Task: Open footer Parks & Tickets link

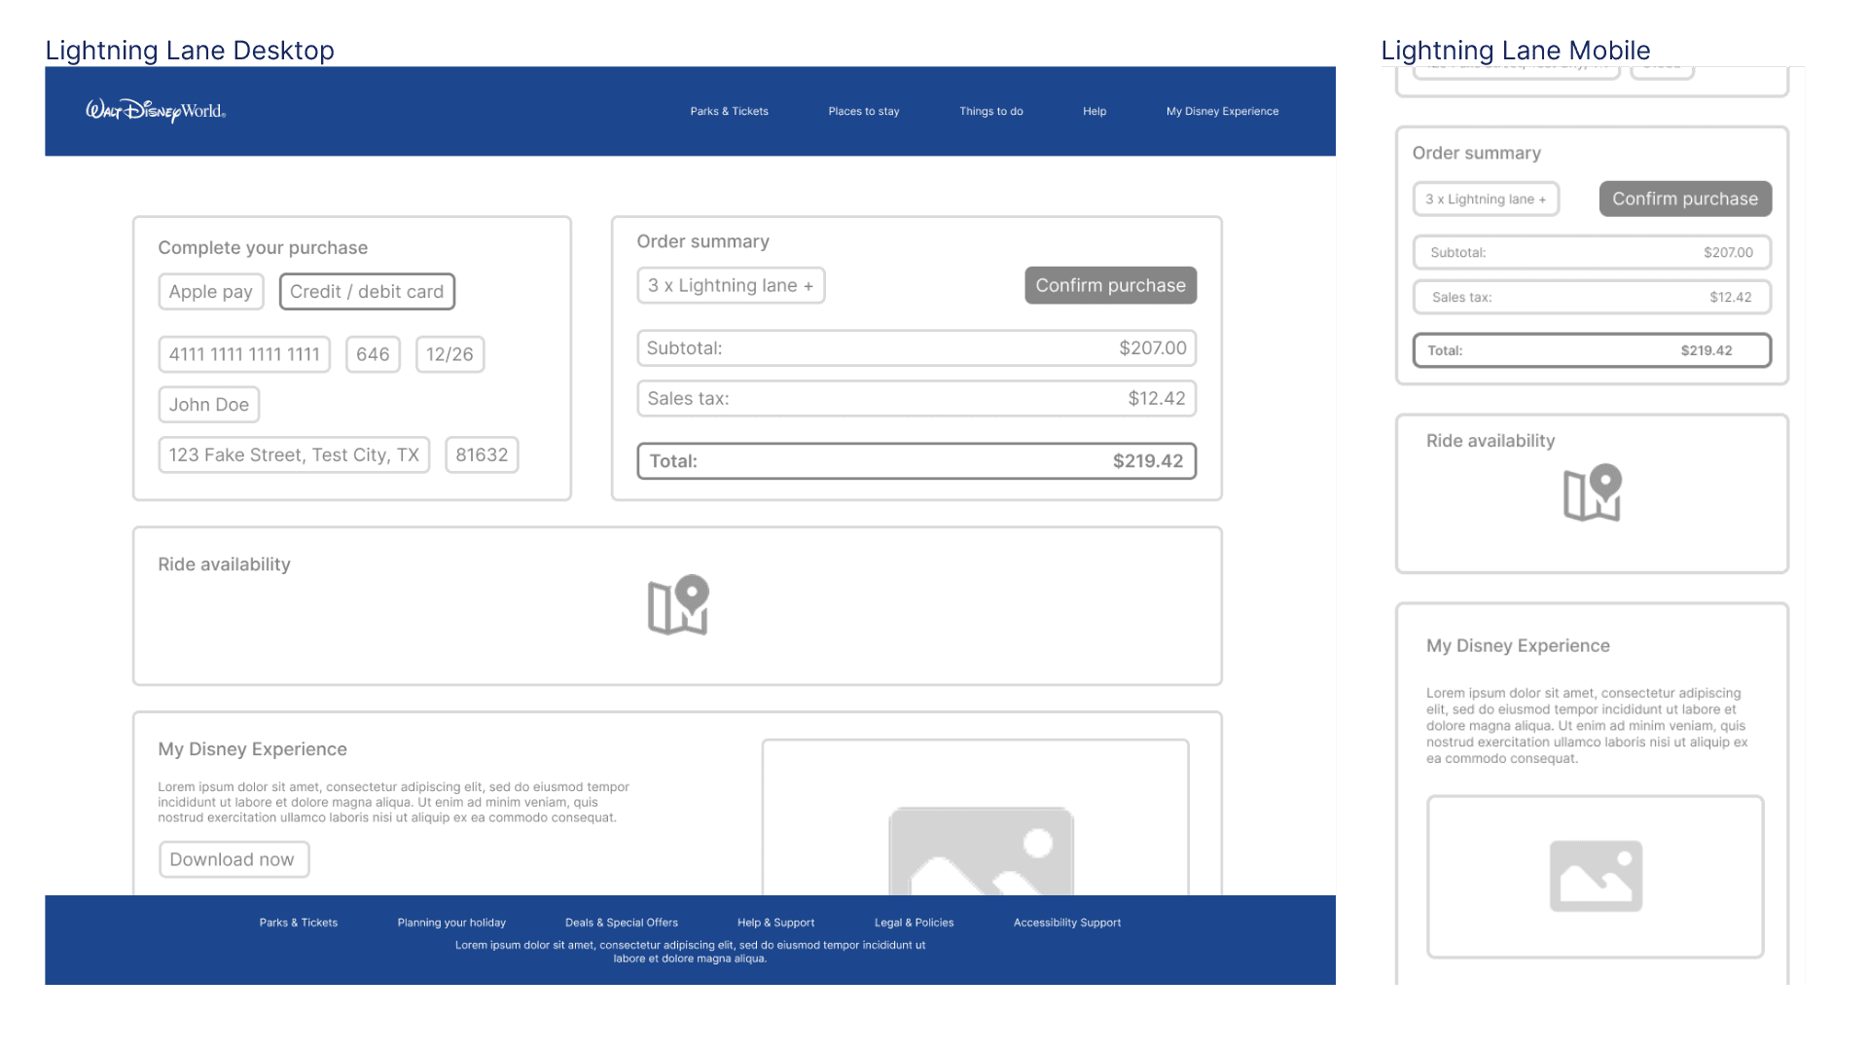Action: click(299, 923)
